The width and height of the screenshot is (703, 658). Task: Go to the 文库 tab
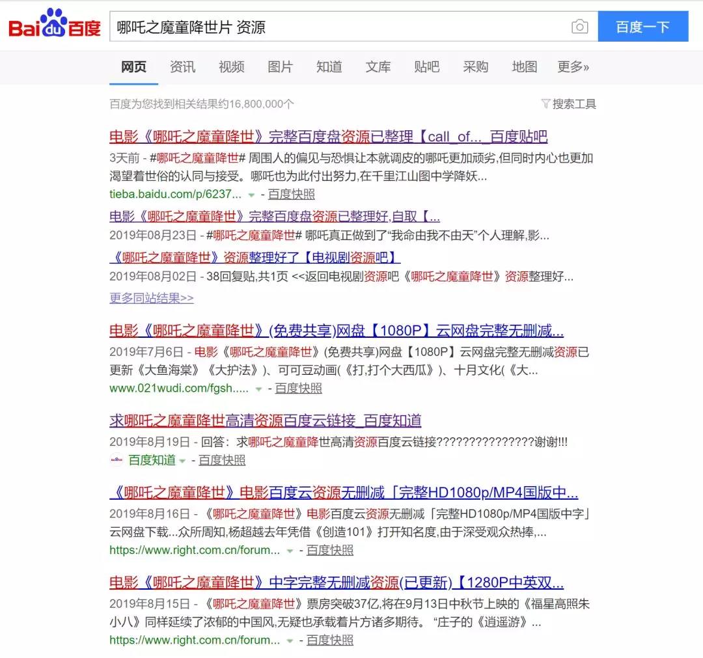coord(378,67)
